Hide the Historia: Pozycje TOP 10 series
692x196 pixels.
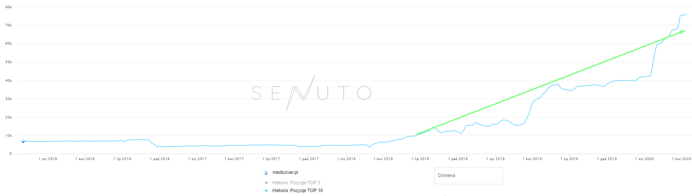(297, 191)
